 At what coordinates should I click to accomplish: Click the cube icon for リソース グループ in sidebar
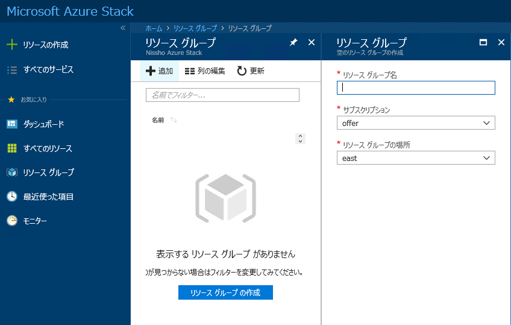tap(12, 172)
